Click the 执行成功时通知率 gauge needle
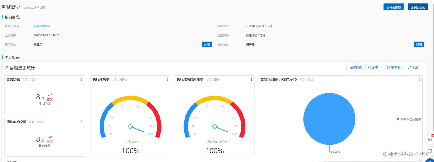 click(221, 129)
